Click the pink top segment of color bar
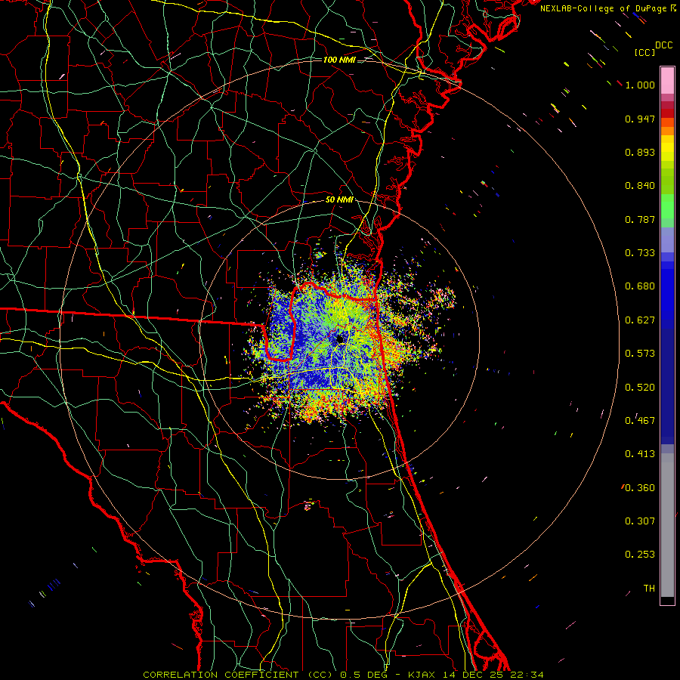This screenshot has height=680, width=680. (x=667, y=80)
